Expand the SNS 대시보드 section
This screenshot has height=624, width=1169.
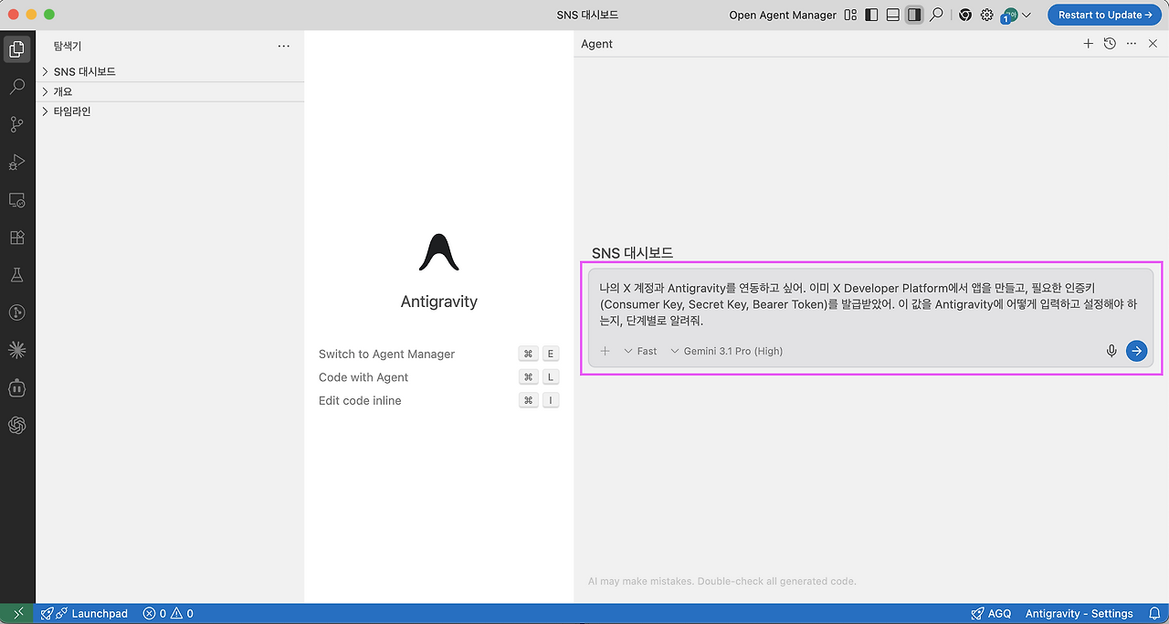tap(170, 71)
